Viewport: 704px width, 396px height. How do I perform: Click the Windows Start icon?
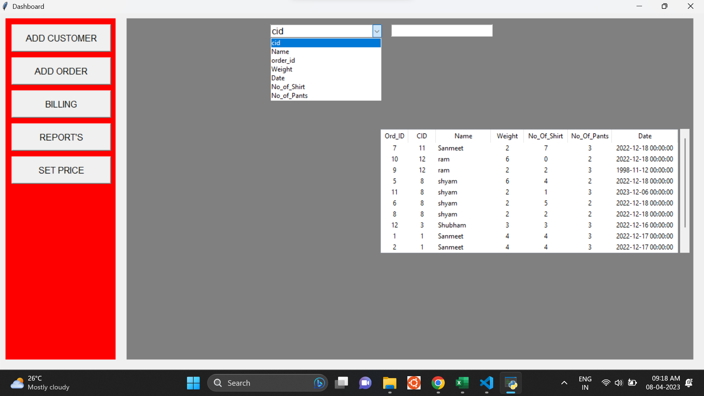(193, 383)
